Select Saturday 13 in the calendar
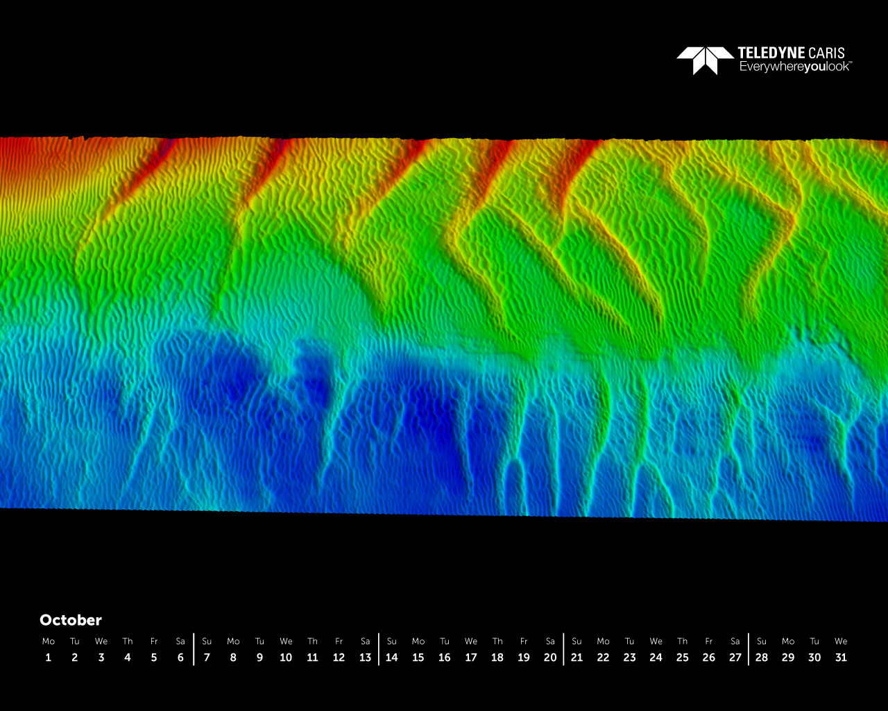Viewport: 888px width, 711px height. 365,658
